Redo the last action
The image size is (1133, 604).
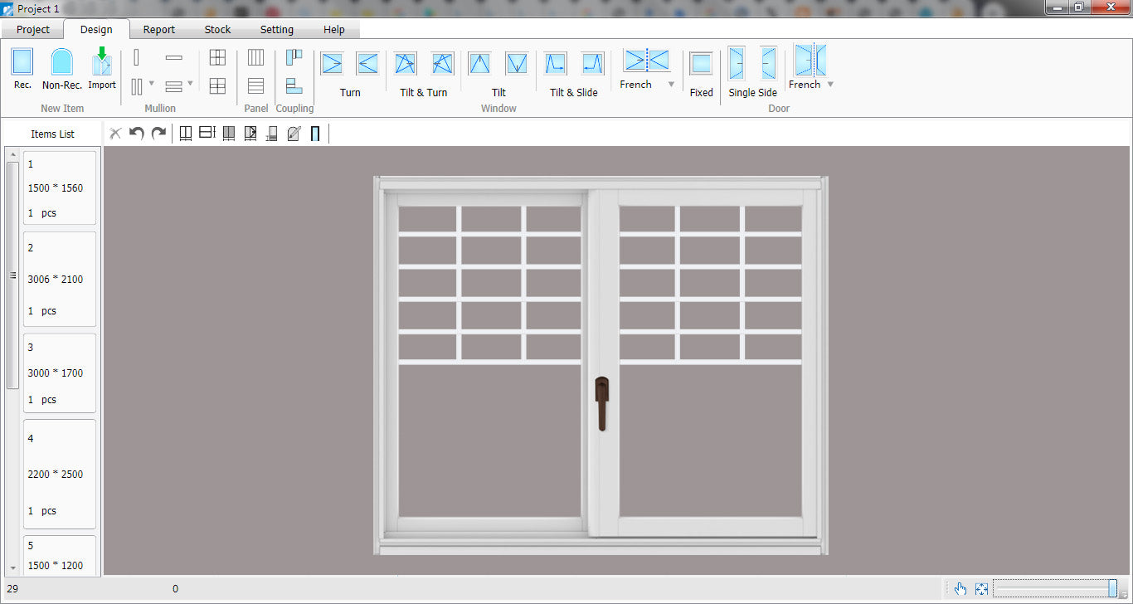[x=158, y=133]
